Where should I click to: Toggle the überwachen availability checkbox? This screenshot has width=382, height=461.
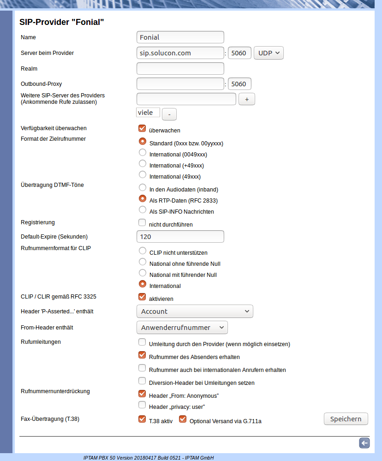pyautogui.click(x=142, y=128)
